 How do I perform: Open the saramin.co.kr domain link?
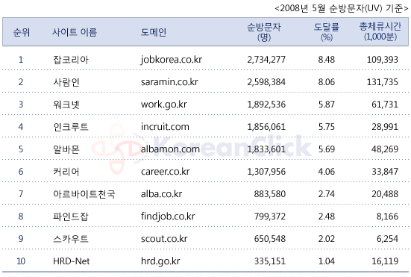[x=169, y=82]
